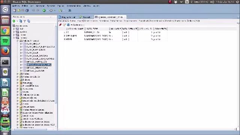The image size is (240, 135).
Task: Click the volume icon in the system tray
Action: click(x=212, y=2)
